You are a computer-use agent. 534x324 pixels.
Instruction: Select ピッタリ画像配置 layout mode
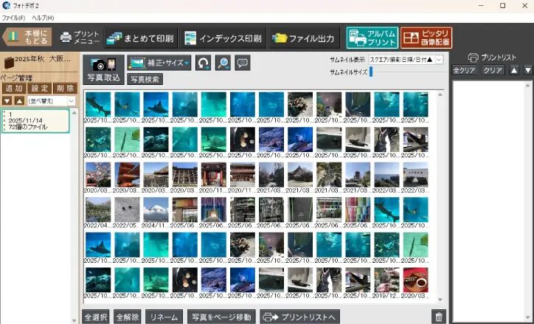426,38
